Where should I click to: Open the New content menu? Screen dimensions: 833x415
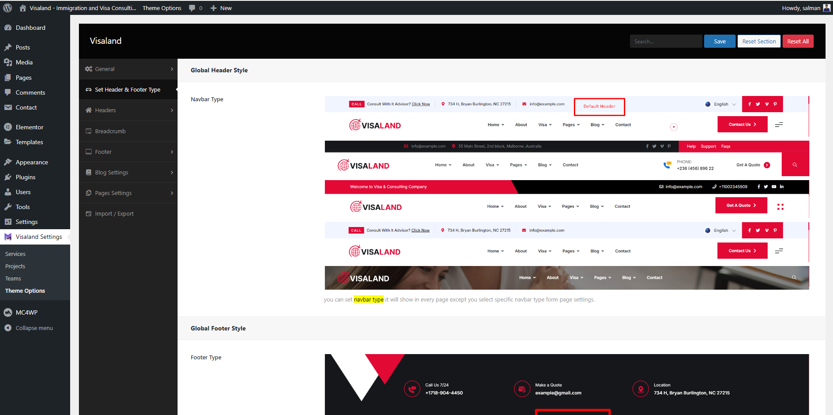tap(221, 8)
